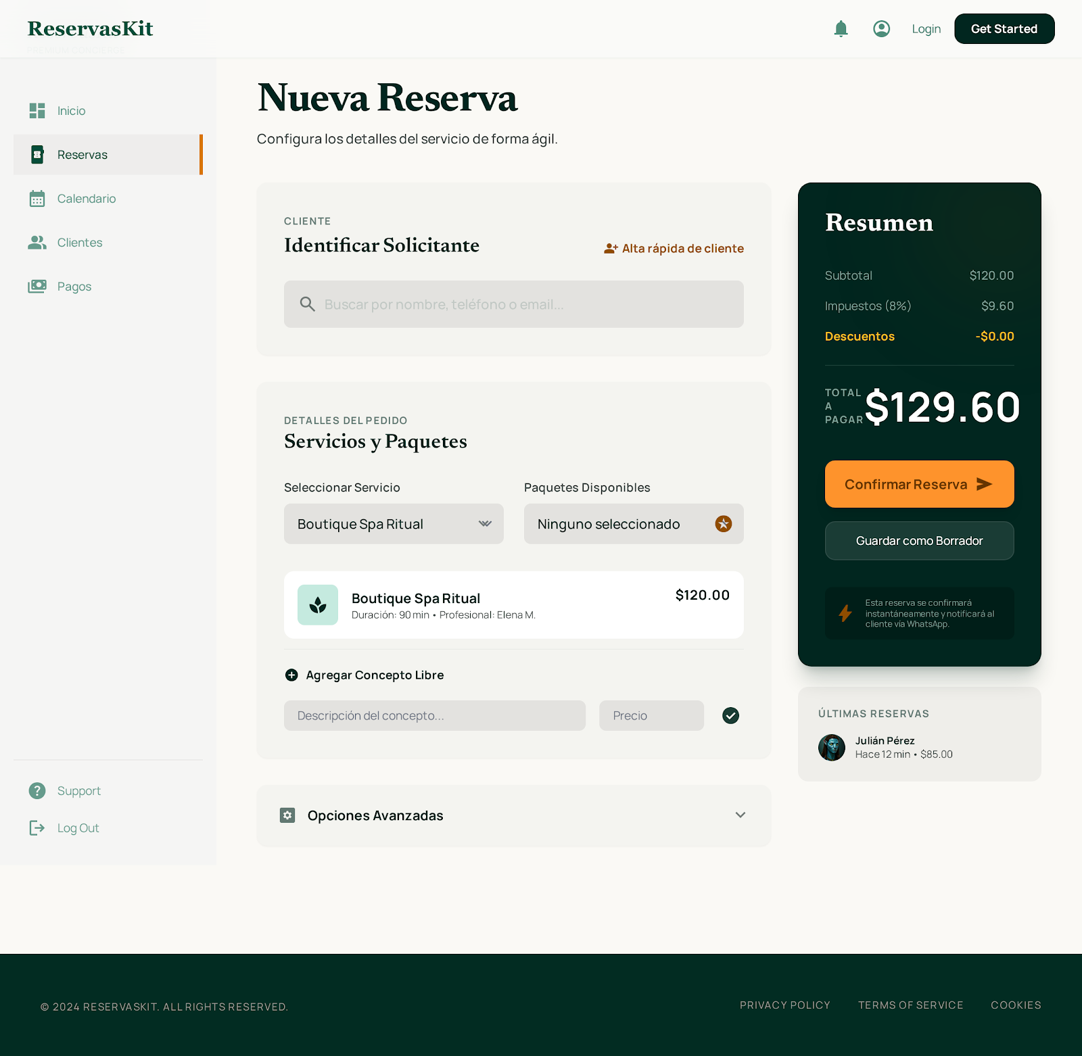
Task: Click the plus icon for Agregar Concepto Libre
Action: coord(291,675)
